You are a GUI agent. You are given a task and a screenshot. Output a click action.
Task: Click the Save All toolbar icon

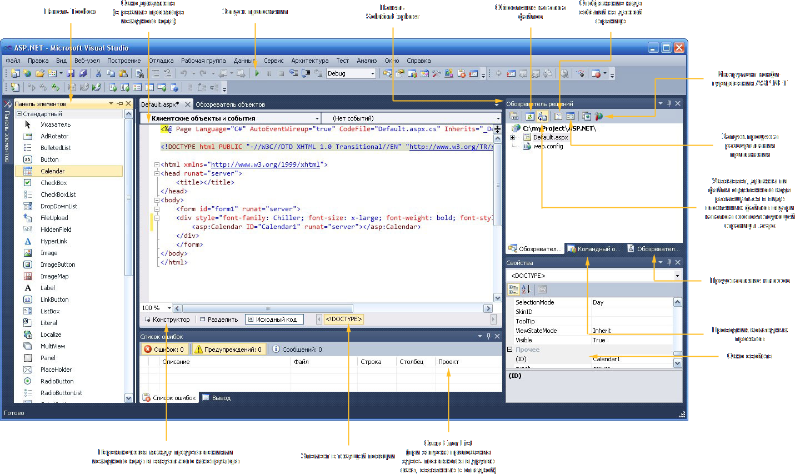tap(83, 73)
